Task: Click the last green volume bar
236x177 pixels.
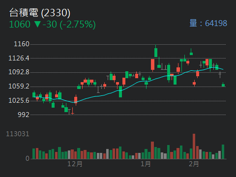Action: [x=223, y=151]
